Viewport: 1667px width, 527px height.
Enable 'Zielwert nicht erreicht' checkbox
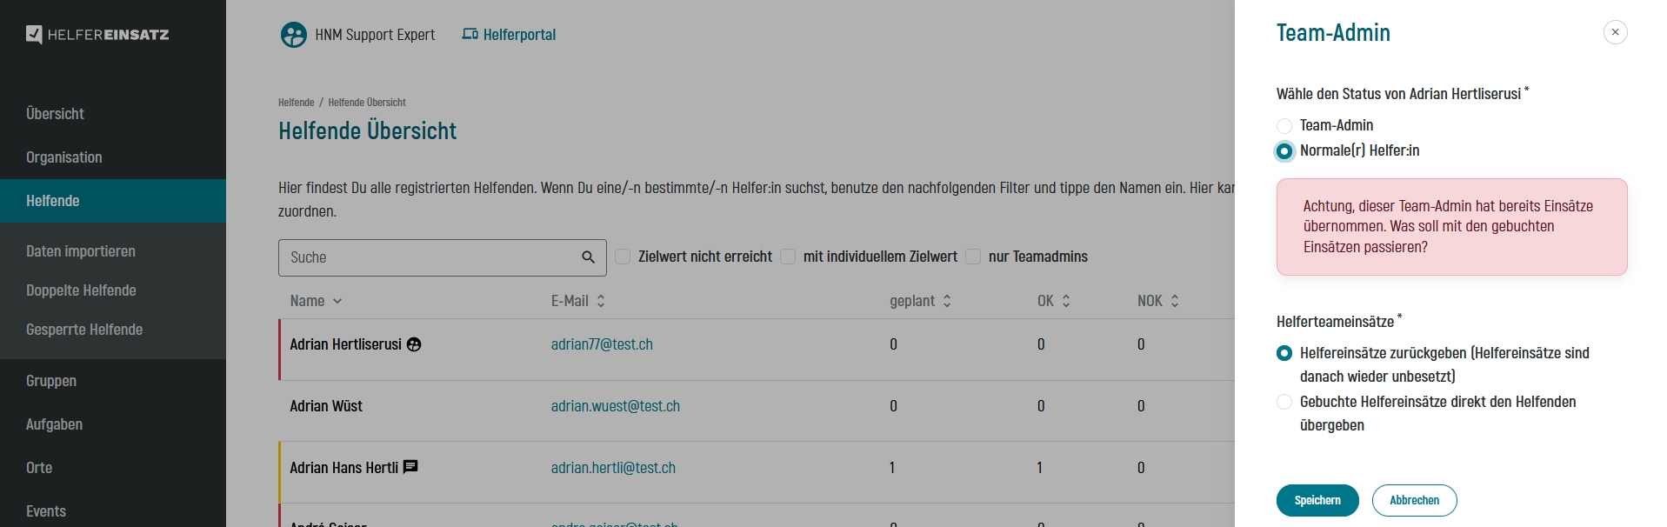click(623, 257)
